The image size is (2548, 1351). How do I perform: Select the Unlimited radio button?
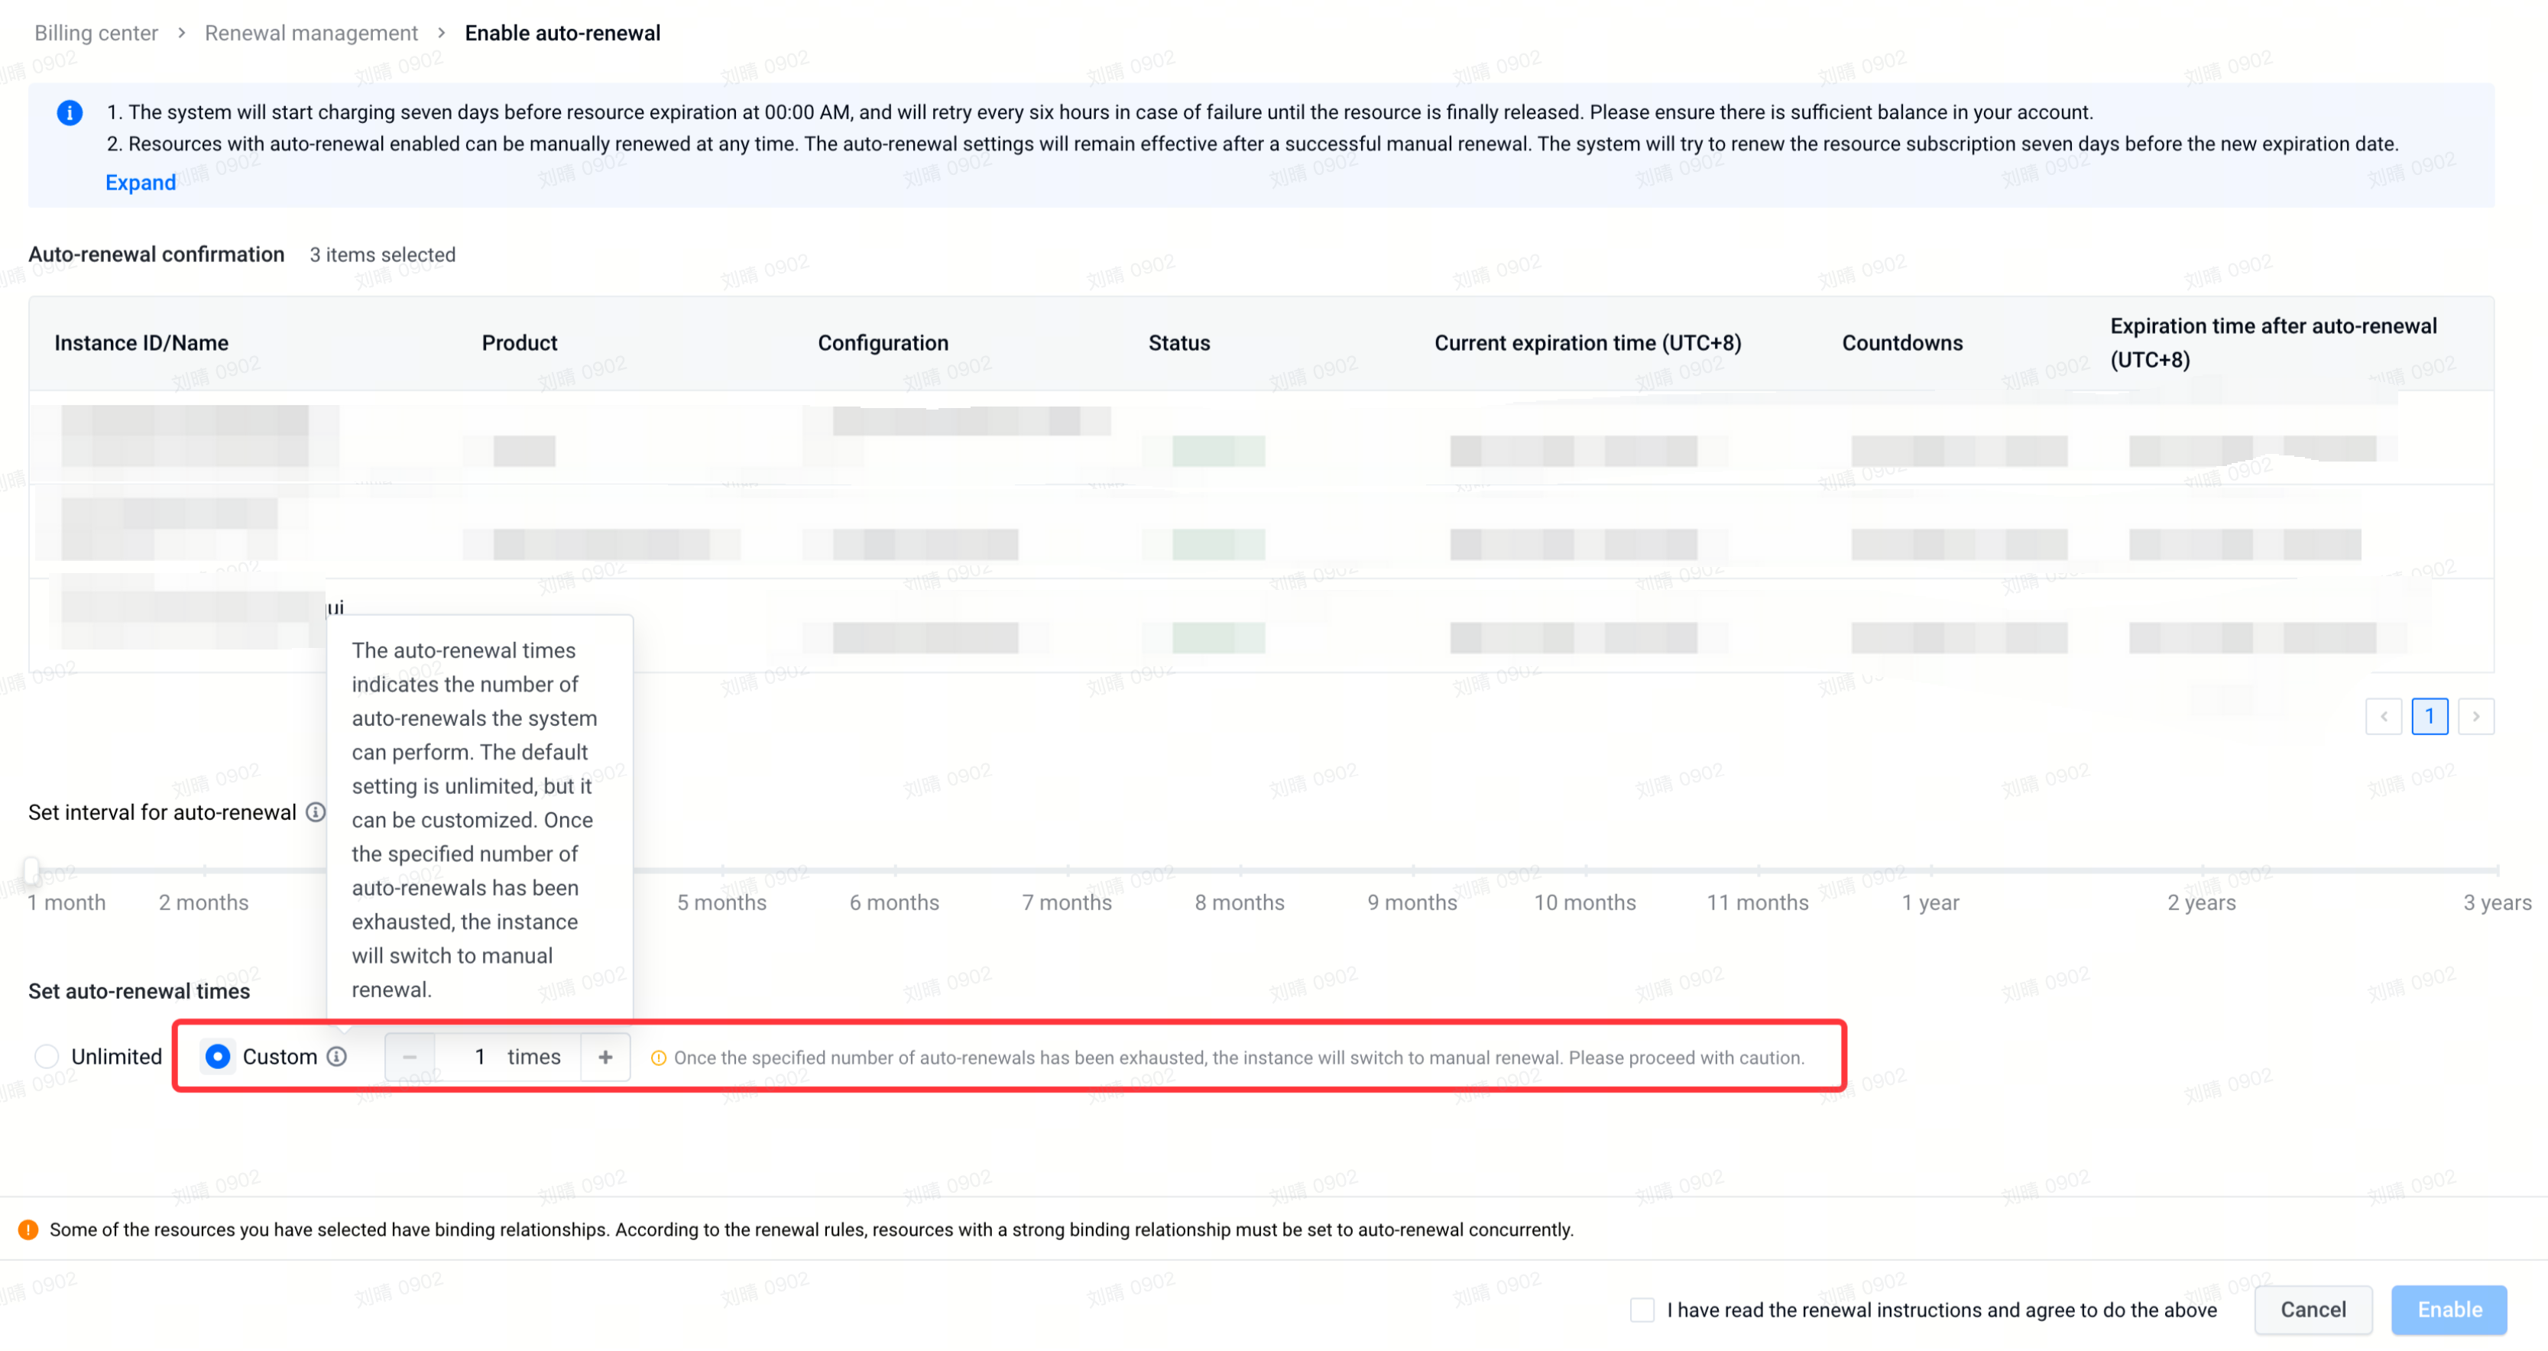(47, 1056)
